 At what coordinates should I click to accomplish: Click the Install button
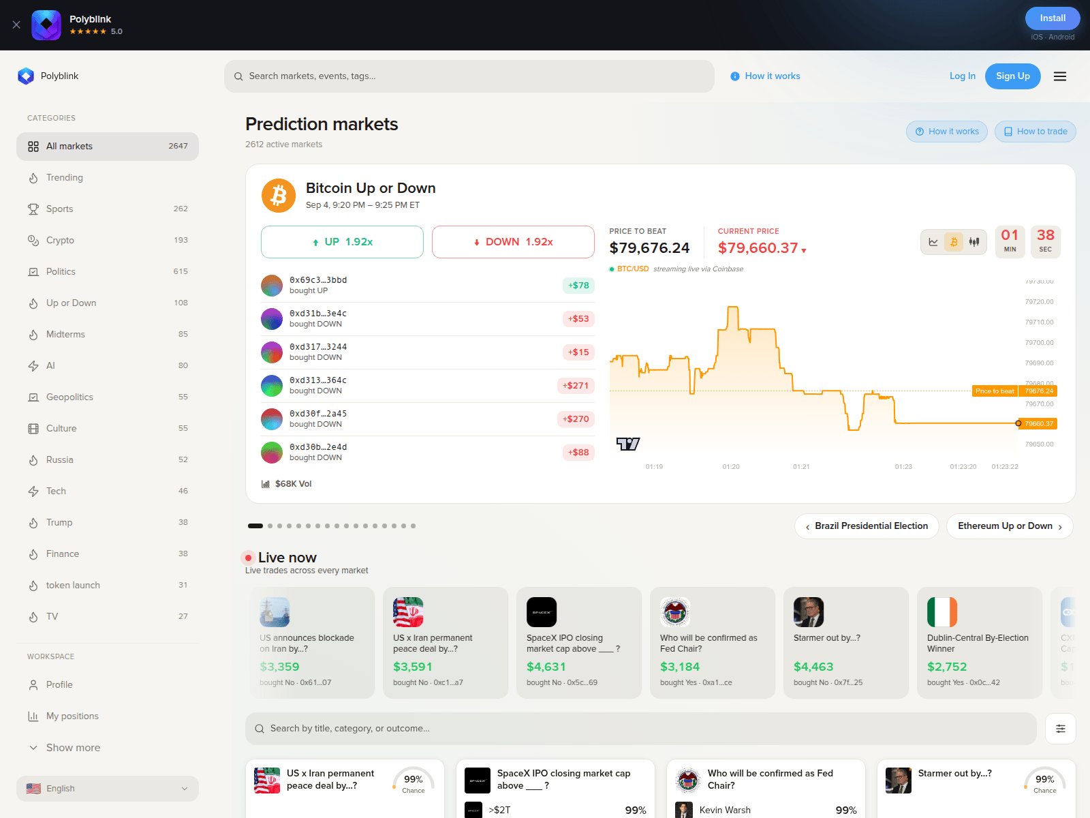tap(1053, 18)
